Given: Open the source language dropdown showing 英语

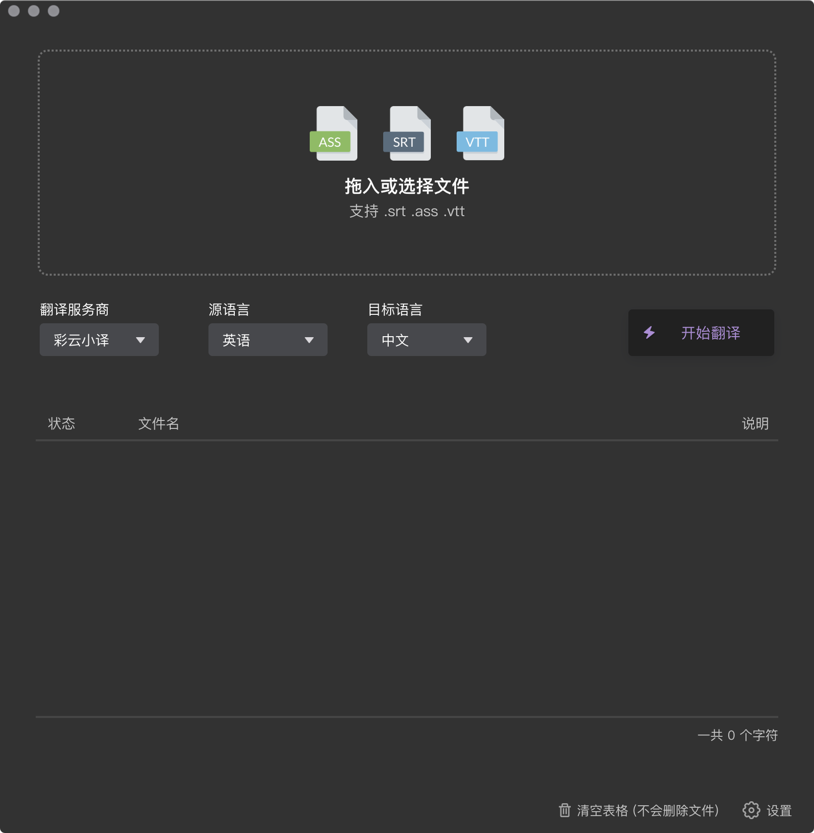Looking at the screenshot, I should coord(268,340).
